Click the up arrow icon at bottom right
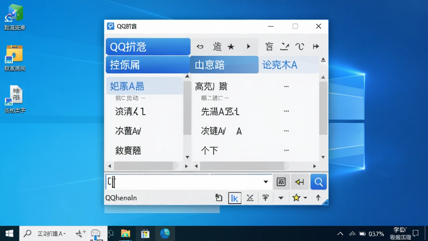The width and height of the screenshot is (428, 241). click(318, 197)
